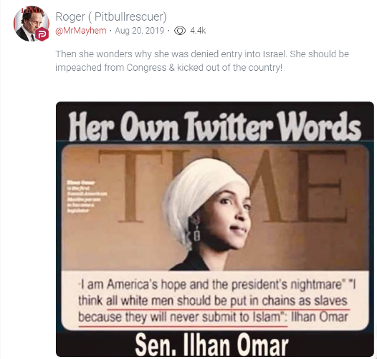Click the small white cover text at left
The image size is (377, 359).
coord(87,196)
